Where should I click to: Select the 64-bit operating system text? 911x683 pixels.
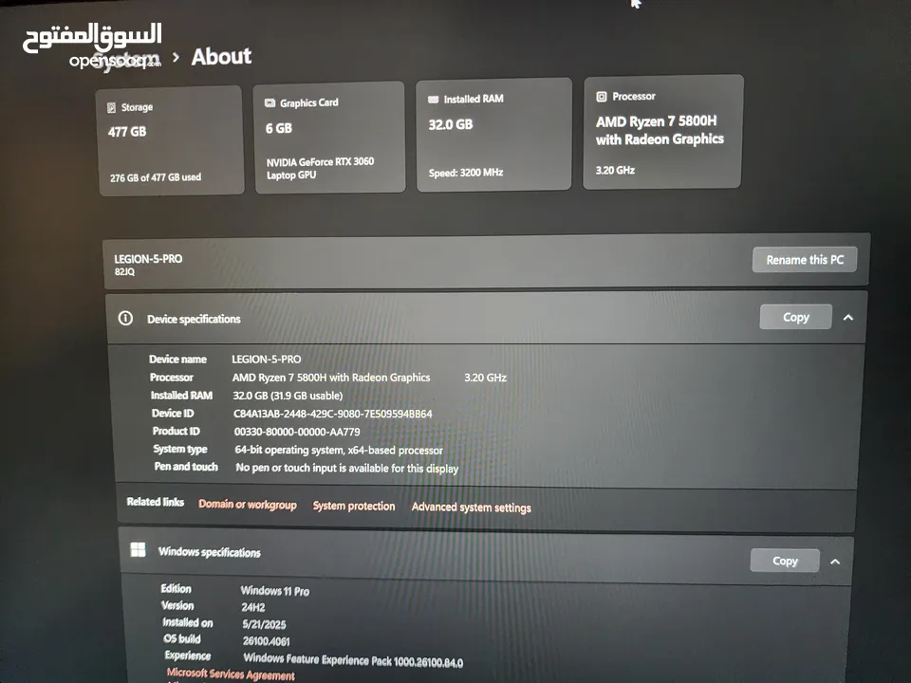(x=339, y=450)
